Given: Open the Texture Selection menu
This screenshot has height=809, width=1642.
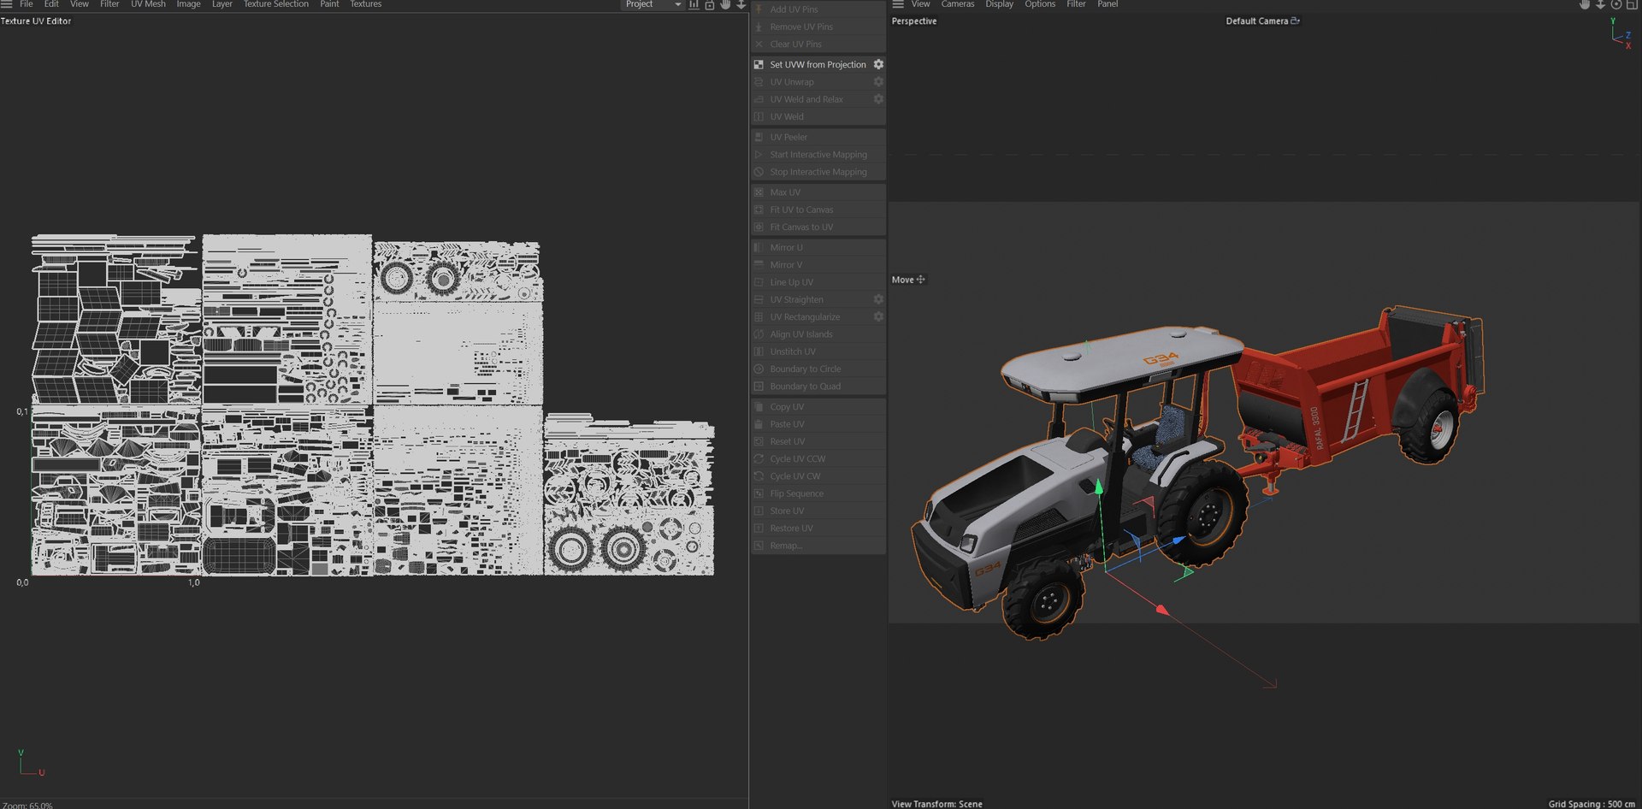Looking at the screenshot, I should coord(276,4).
